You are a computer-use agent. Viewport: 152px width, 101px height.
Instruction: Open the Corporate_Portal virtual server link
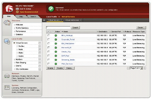(x=68, y=40)
